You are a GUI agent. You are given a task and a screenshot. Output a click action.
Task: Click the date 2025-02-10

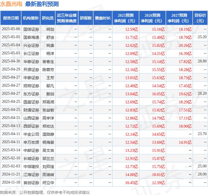coord(11,158)
